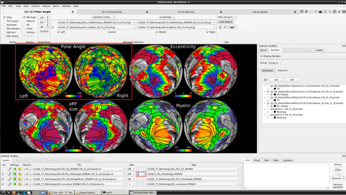This screenshot has width=346, height=195.
Task: Open the Yoke Group A dropdown
Action: pyautogui.click(x=230, y=17)
